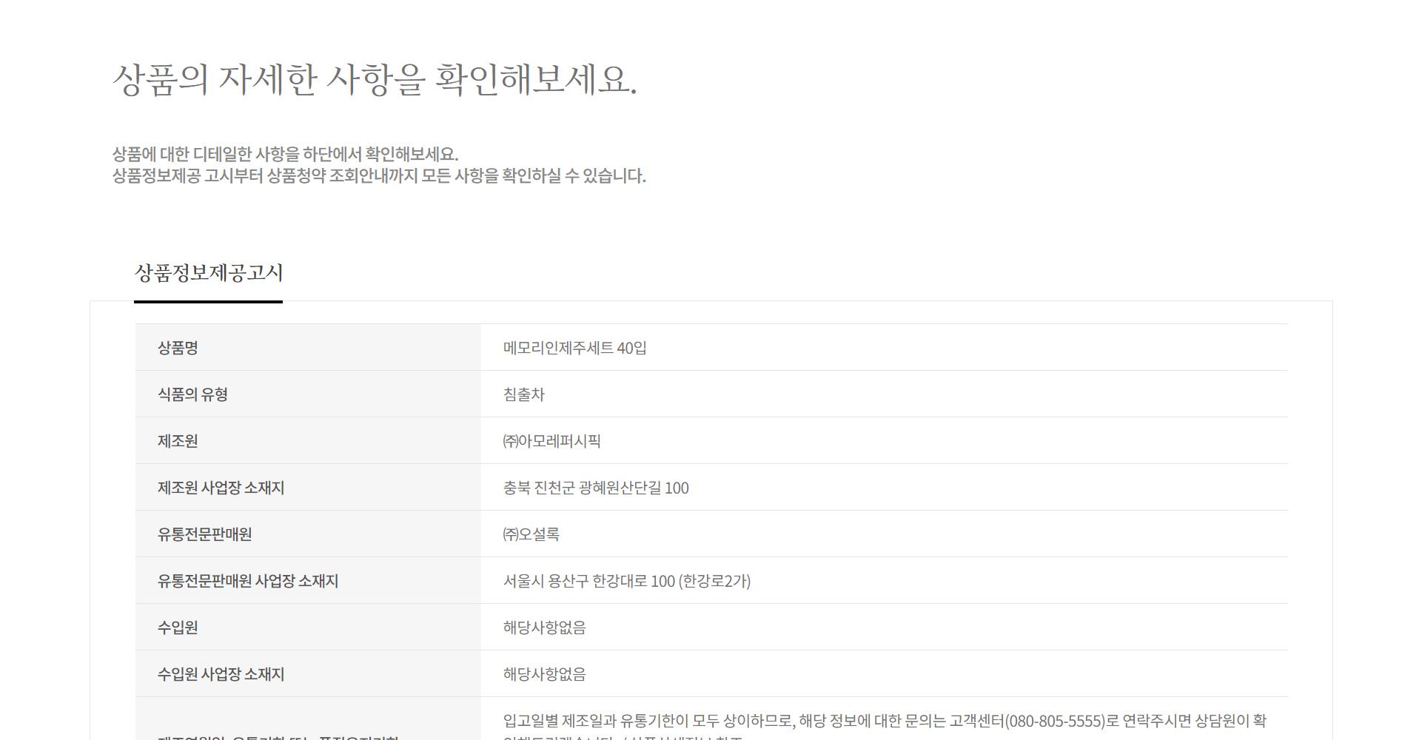This screenshot has width=1419, height=740.
Task: Click the product name 메모리인제주세트 40입
Action: click(x=574, y=348)
